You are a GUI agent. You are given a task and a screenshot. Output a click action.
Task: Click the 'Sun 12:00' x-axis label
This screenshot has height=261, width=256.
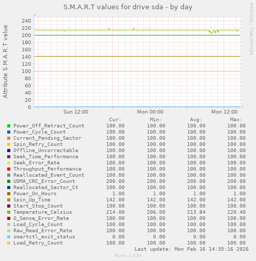(76, 112)
